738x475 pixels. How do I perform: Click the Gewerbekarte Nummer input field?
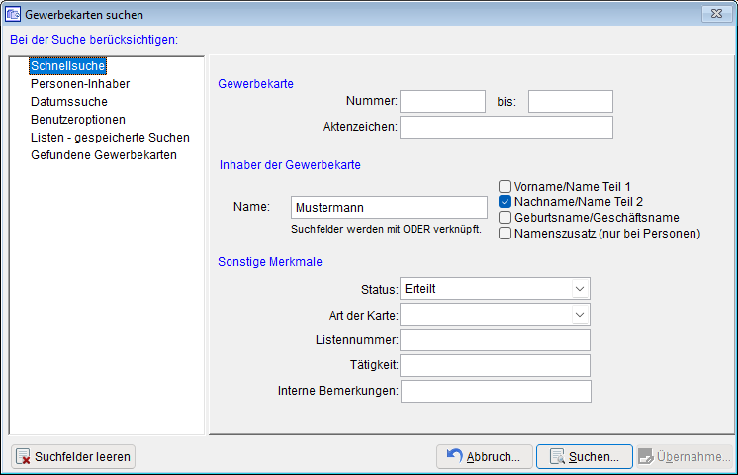(442, 101)
